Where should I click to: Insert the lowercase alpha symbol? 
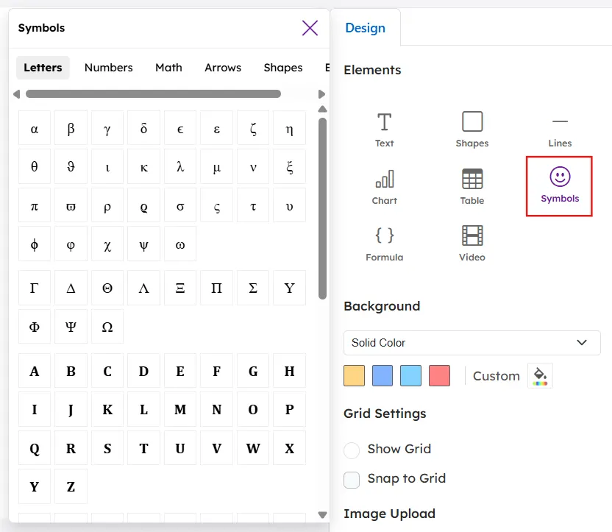point(34,127)
